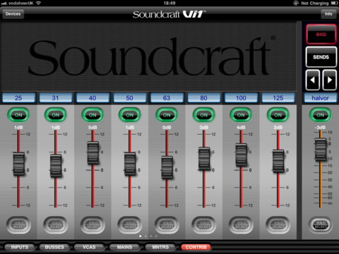Switch to the INPUTS tab
Image resolution: width=339 pixels, height=254 pixels.
click(20, 247)
